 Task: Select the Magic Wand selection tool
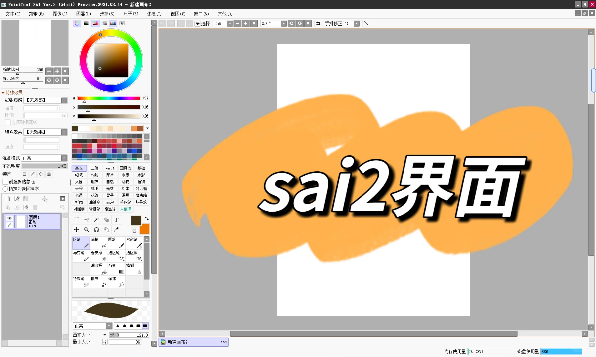[96, 219]
